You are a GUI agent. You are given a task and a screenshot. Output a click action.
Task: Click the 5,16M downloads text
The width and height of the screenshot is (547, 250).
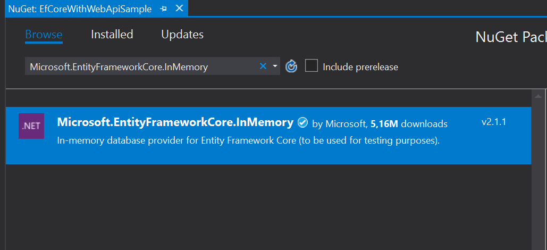tap(409, 123)
